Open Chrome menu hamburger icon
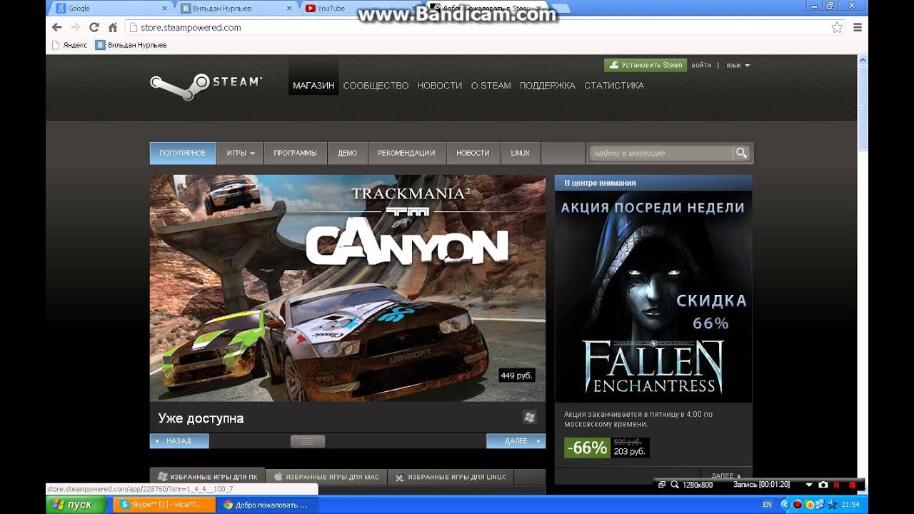Viewport: 914px width, 514px height. [x=858, y=27]
